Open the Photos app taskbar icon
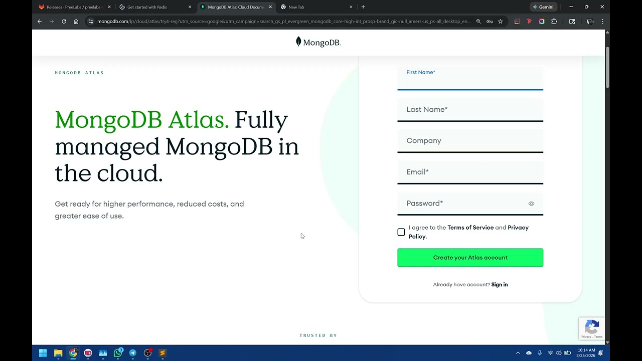 [103, 353]
